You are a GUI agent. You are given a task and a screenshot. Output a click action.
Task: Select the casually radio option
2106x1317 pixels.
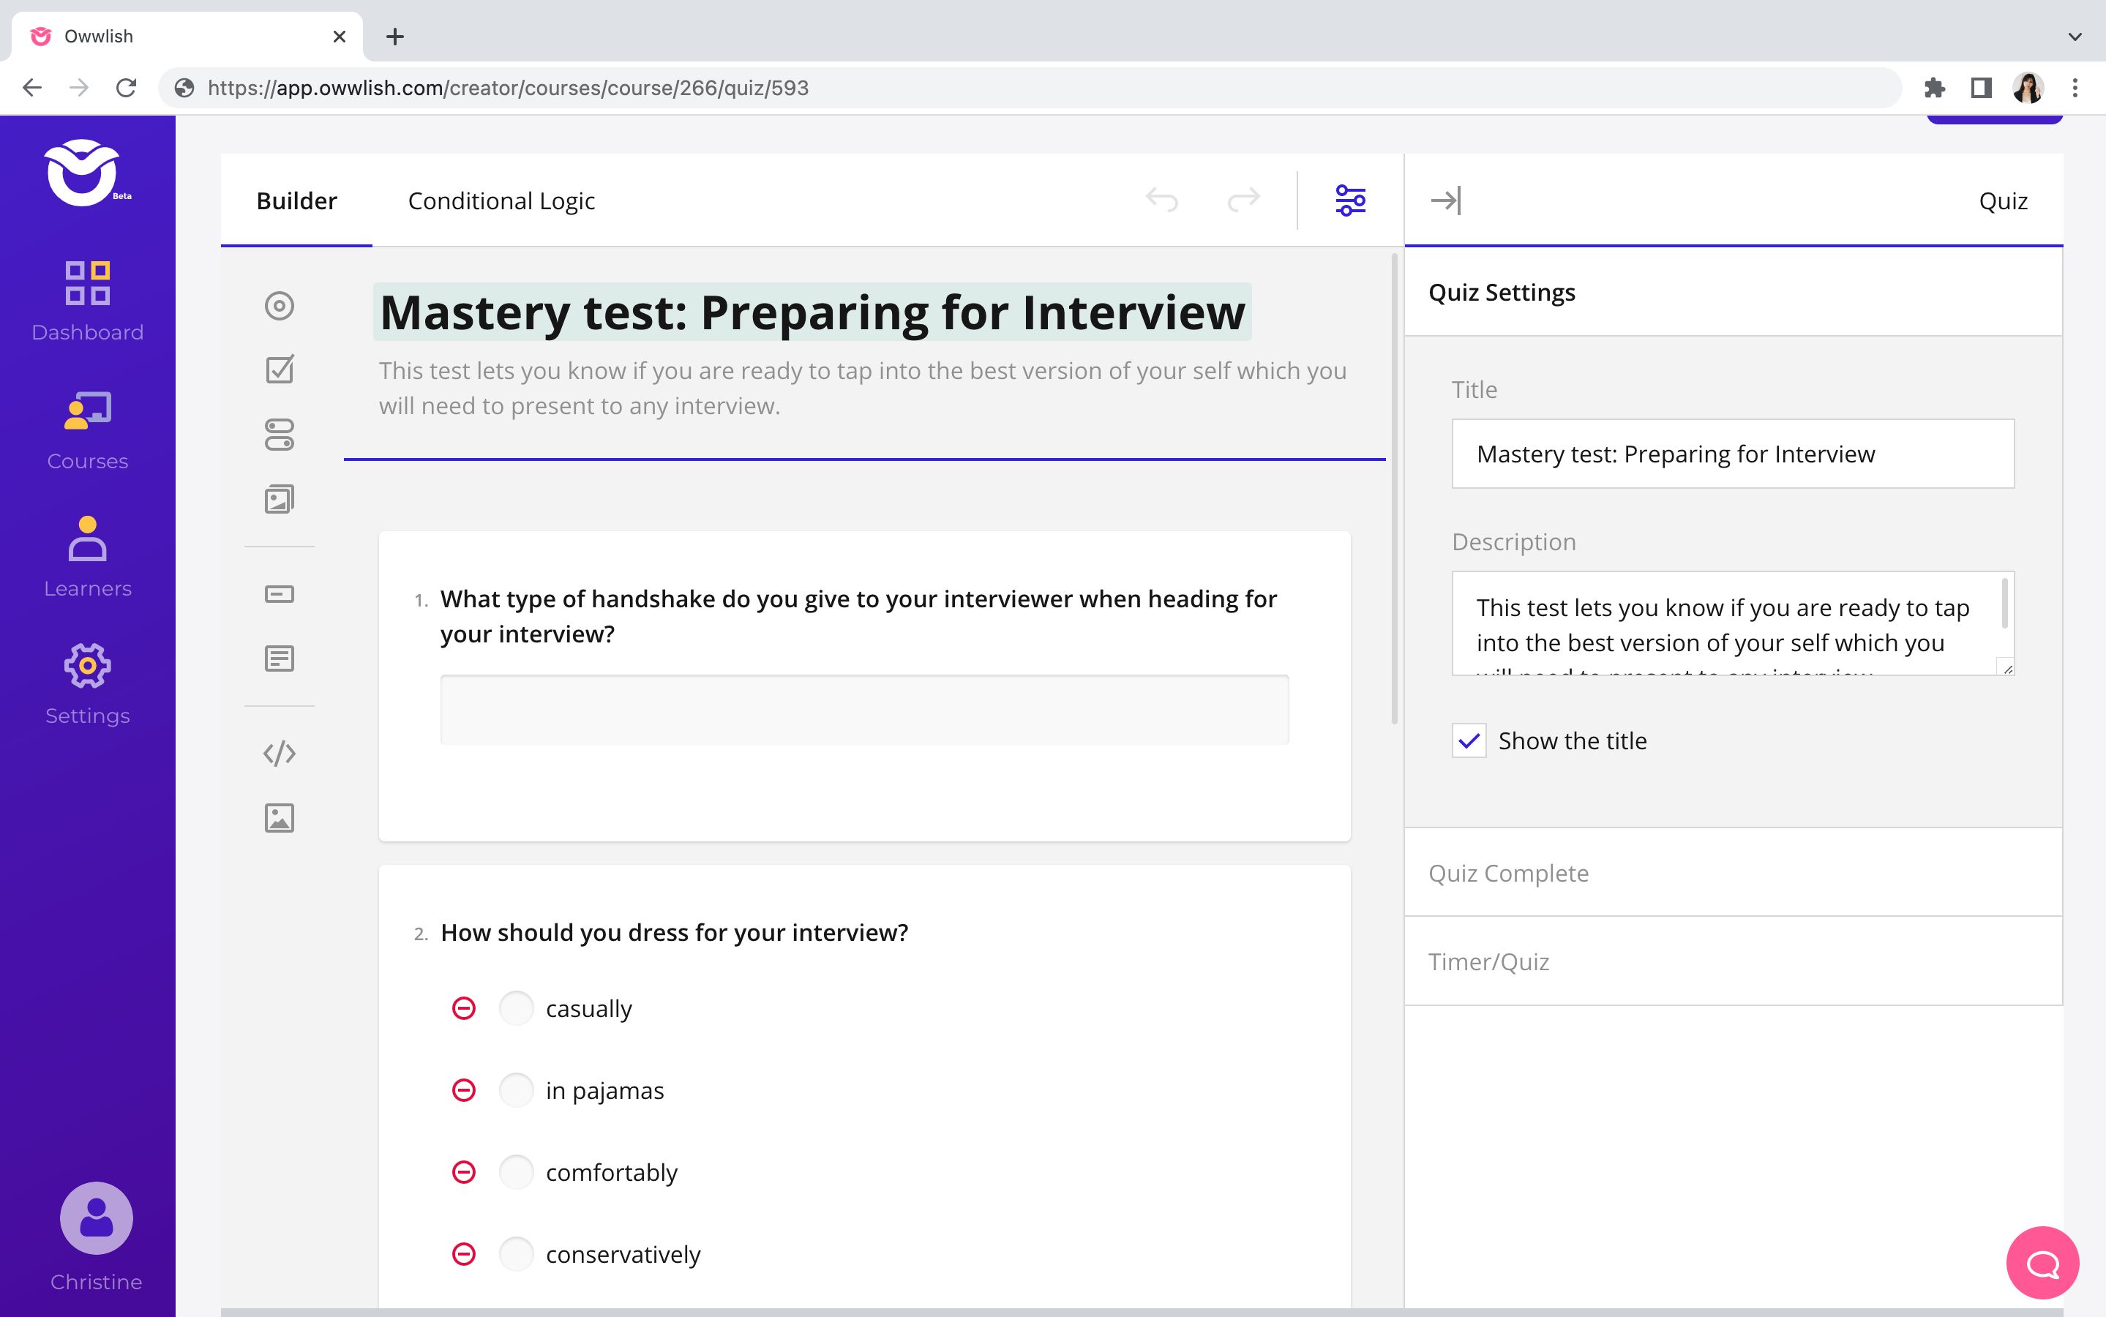516,1009
